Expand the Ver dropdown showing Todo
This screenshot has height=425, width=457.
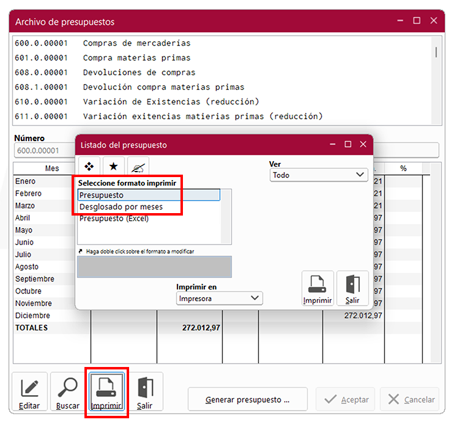pyautogui.click(x=319, y=175)
